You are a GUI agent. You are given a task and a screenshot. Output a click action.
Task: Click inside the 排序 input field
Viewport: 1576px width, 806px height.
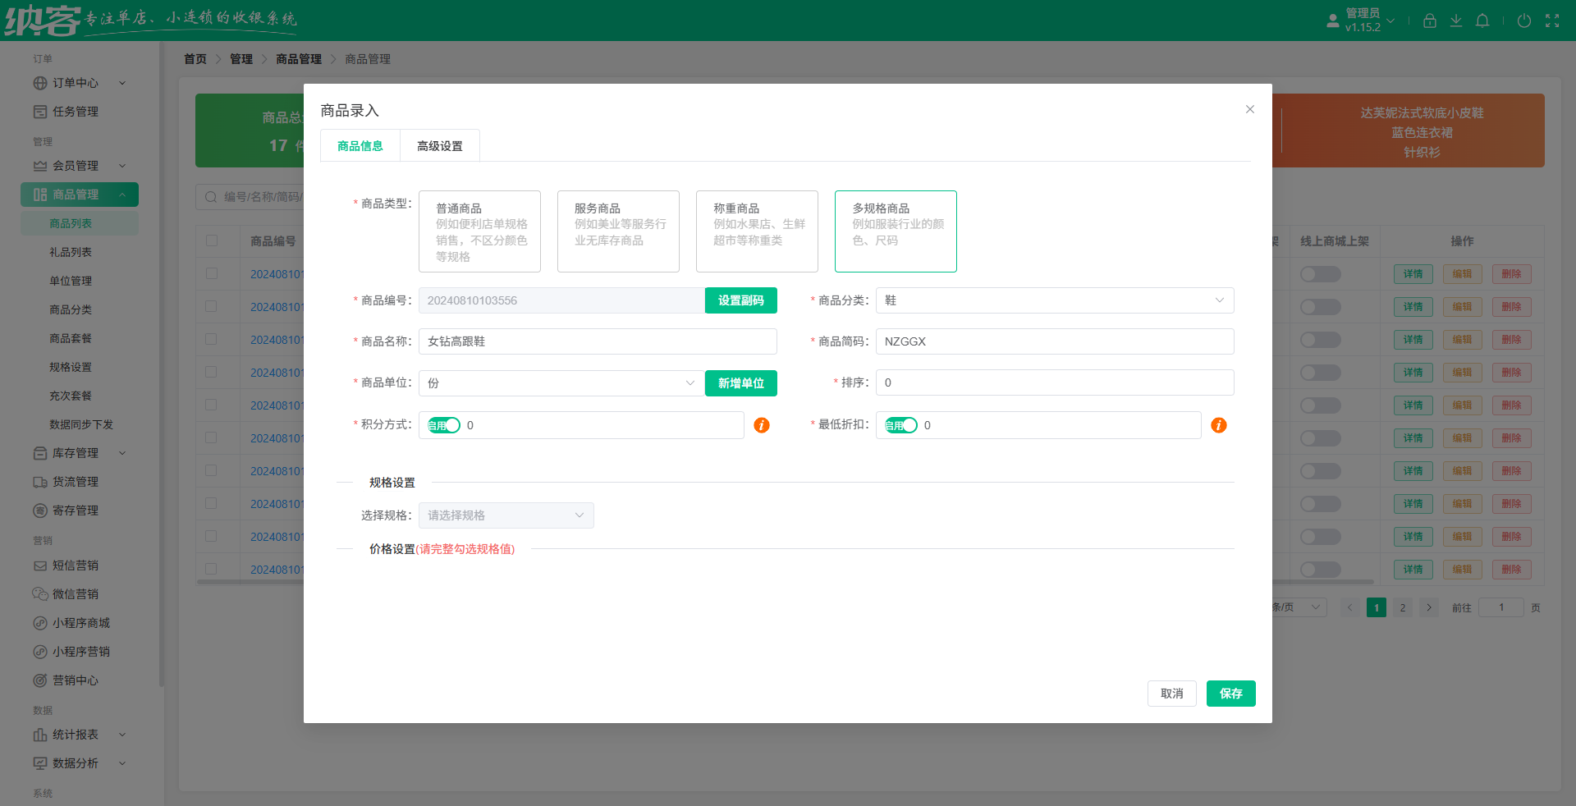1054,382
